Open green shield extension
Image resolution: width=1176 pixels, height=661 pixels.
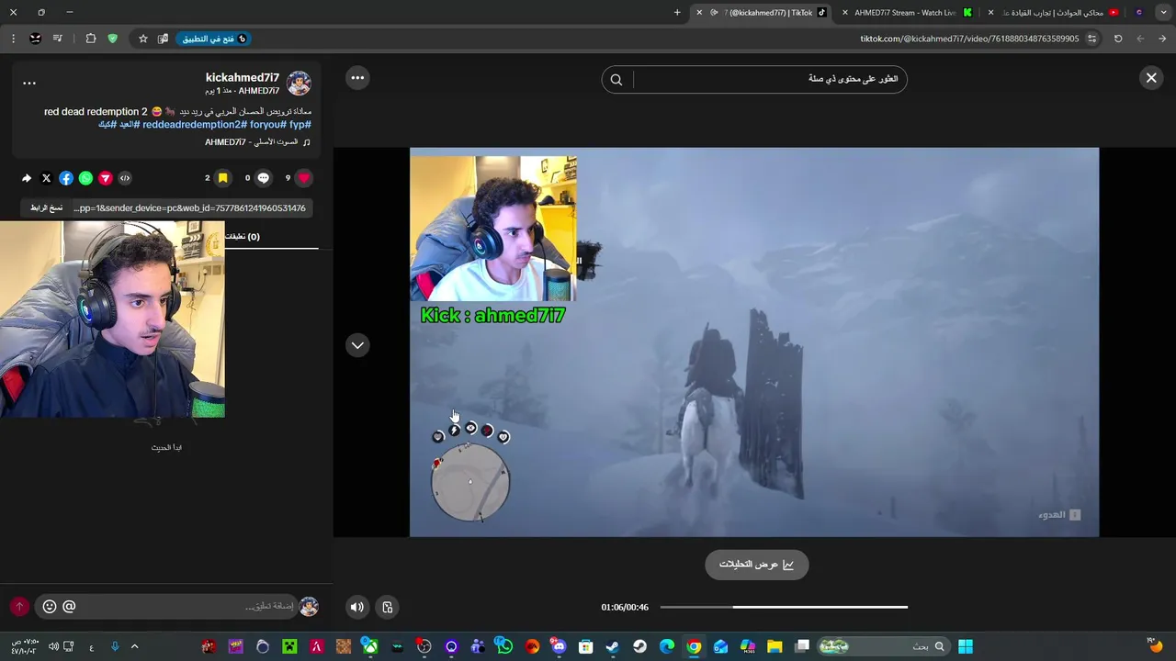112,39
